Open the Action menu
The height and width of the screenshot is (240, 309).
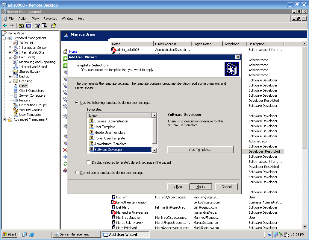pos(23,19)
